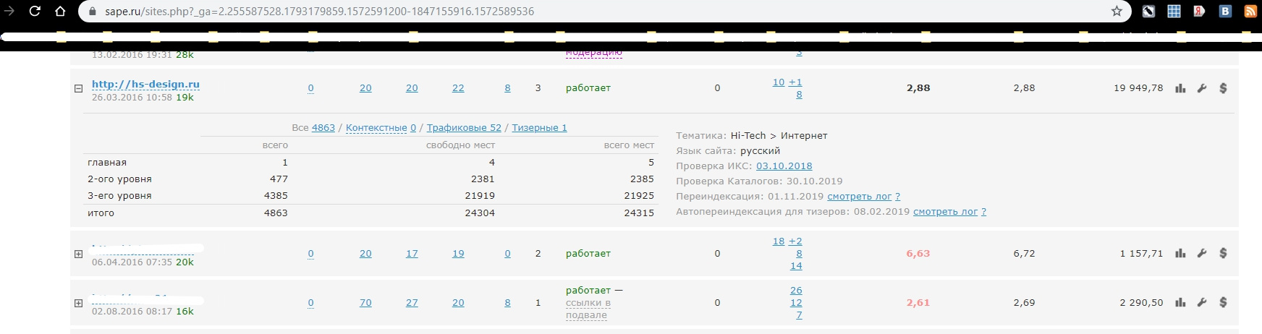Open Контекстные filter link

[x=376, y=127]
